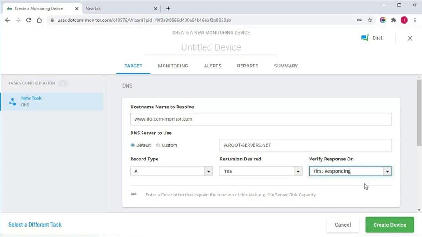Bookmark this page with the star
This screenshot has height=237, width=422.
370,20
